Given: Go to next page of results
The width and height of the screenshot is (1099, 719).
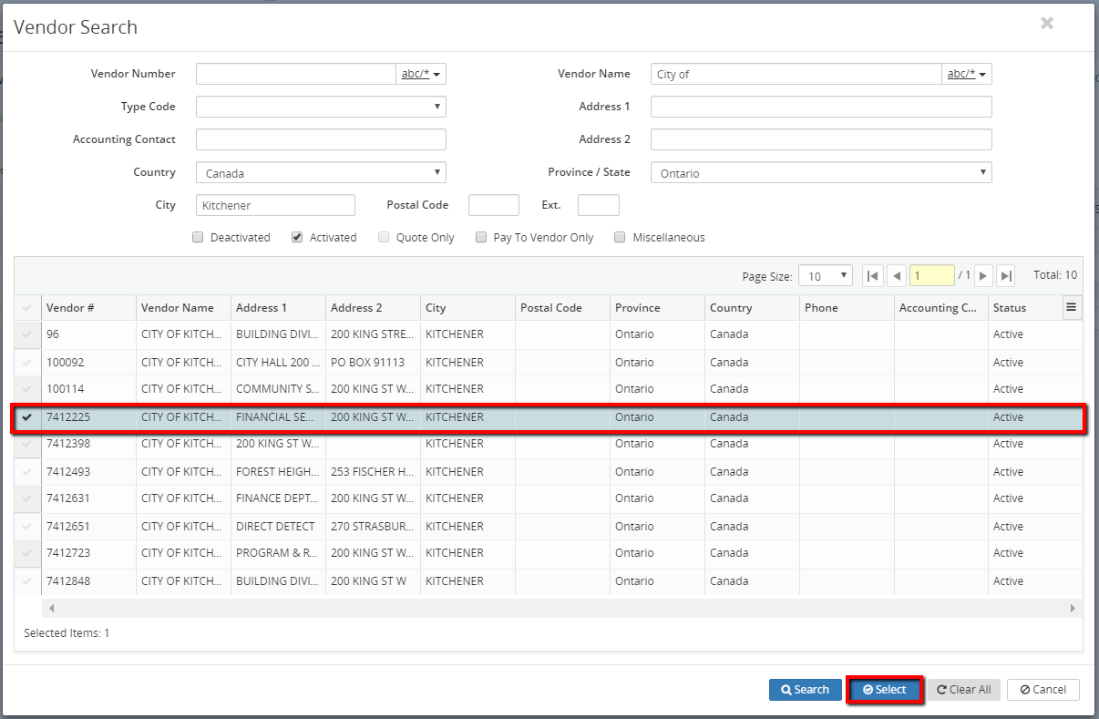Looking at the screenshot, I should tap(983, 276).
